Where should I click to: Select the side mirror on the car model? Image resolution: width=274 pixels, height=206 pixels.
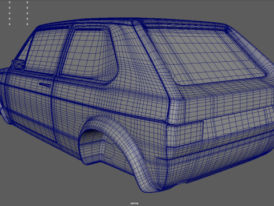pyautogui.click(x=18, y=65)
